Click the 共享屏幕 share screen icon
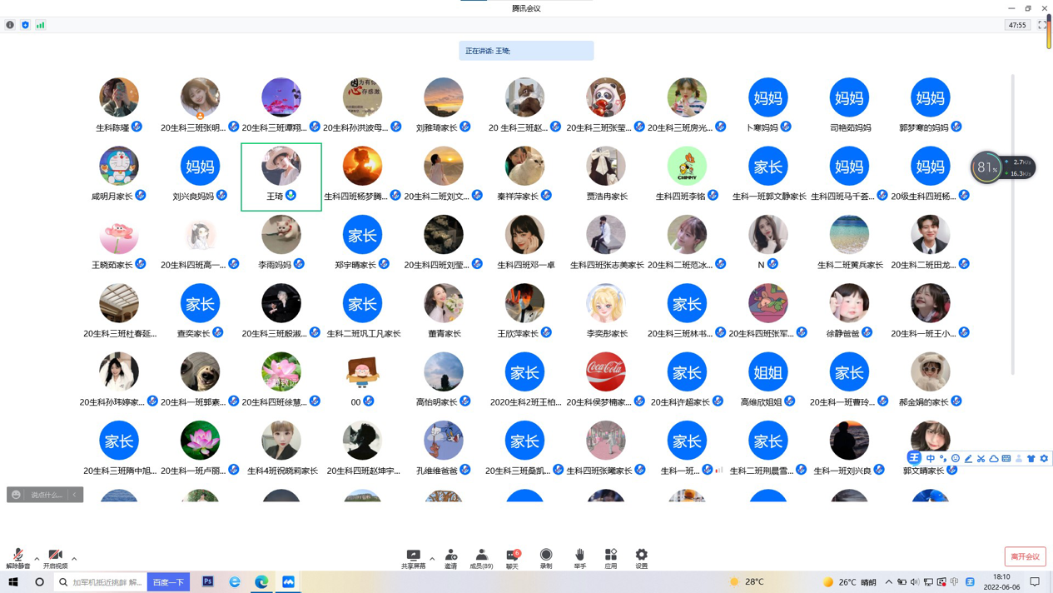Screen dimensions: 1053x593 [x=413, y=557]
